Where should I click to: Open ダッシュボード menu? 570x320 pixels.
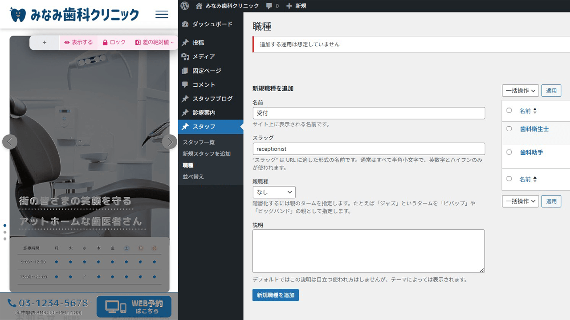point(211,24)
